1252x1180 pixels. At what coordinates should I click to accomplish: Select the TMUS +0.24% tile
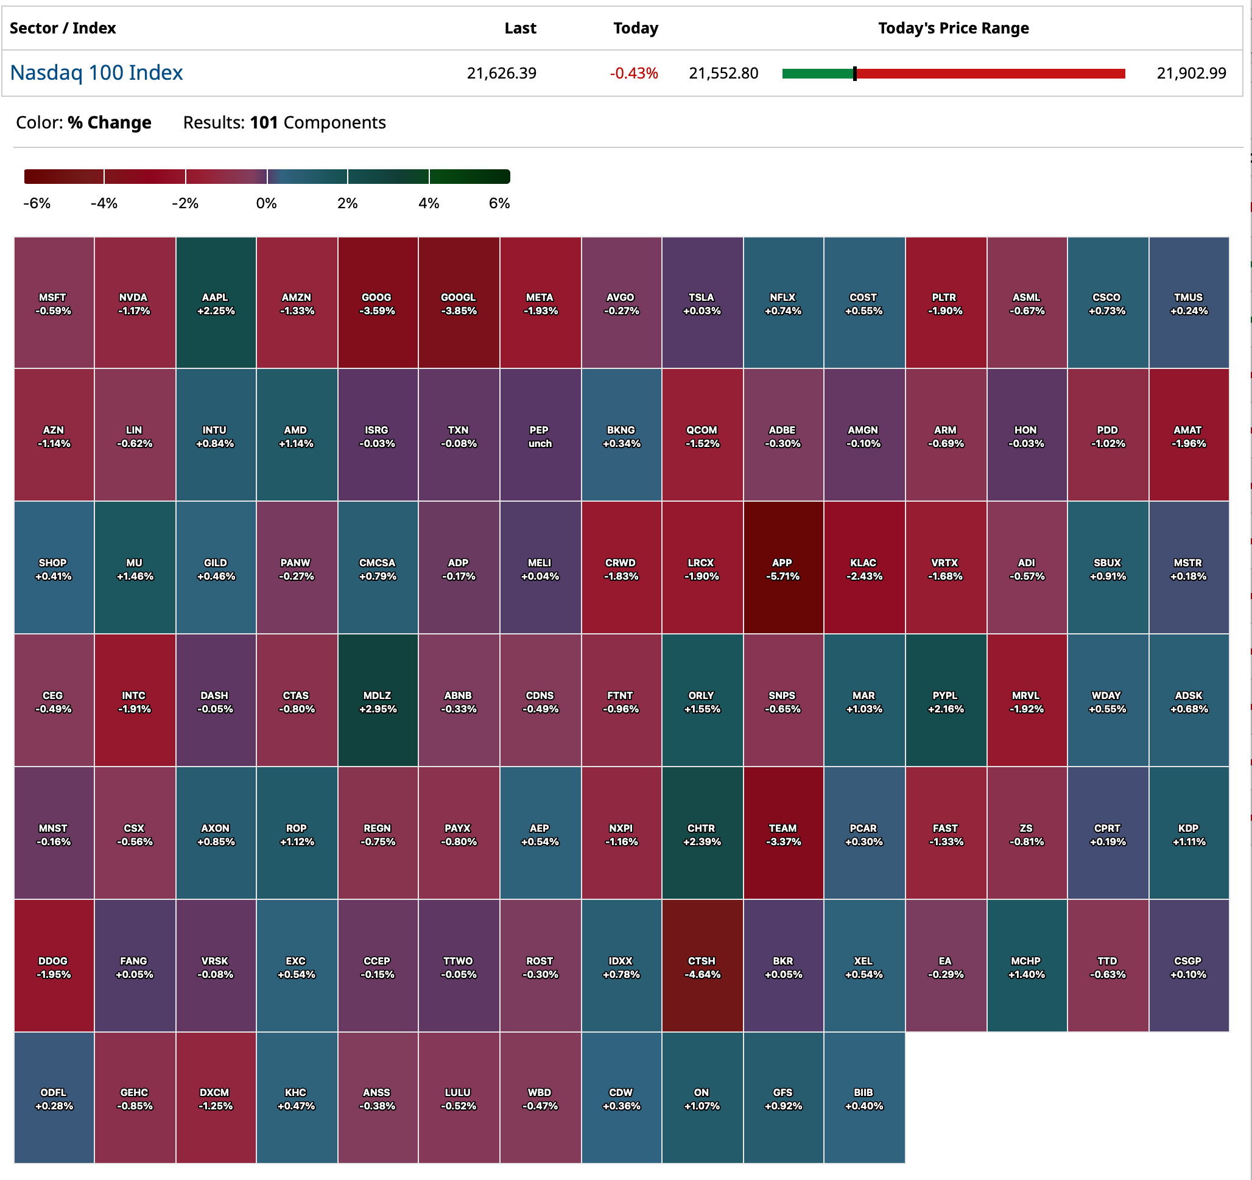coord(1189,303)
